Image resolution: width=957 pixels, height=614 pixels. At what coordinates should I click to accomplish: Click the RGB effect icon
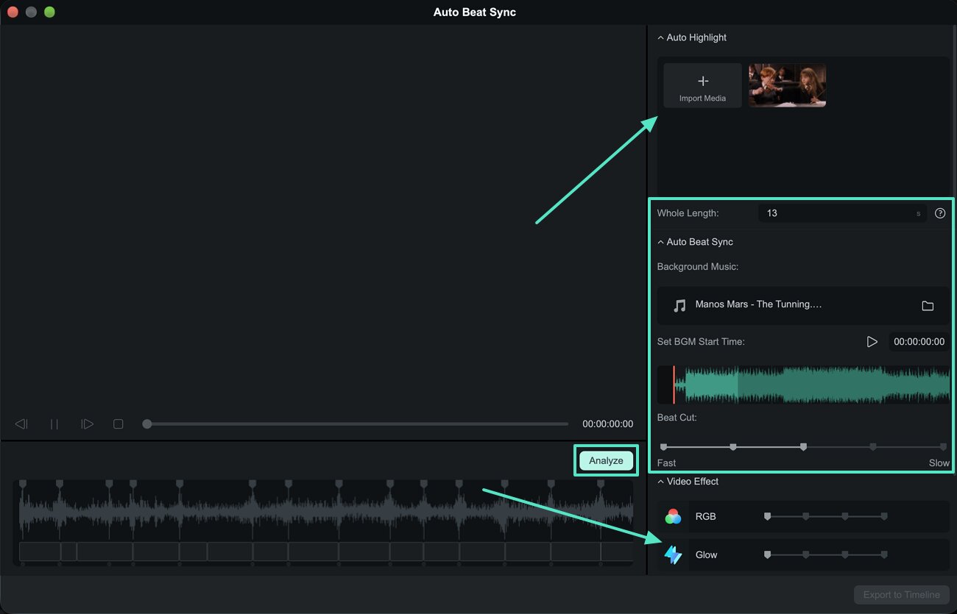673,516
